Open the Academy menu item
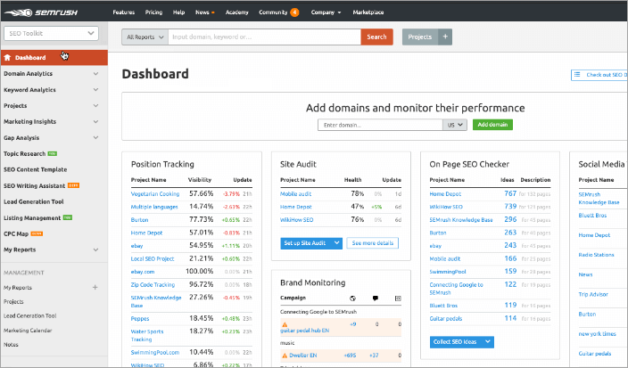 (x=236, y=12)
